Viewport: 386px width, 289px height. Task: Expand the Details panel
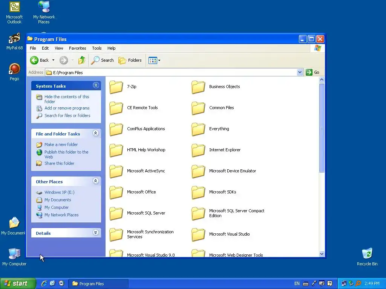(96, 233)
